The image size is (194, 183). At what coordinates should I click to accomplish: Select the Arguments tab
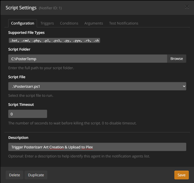coord(94,23)
